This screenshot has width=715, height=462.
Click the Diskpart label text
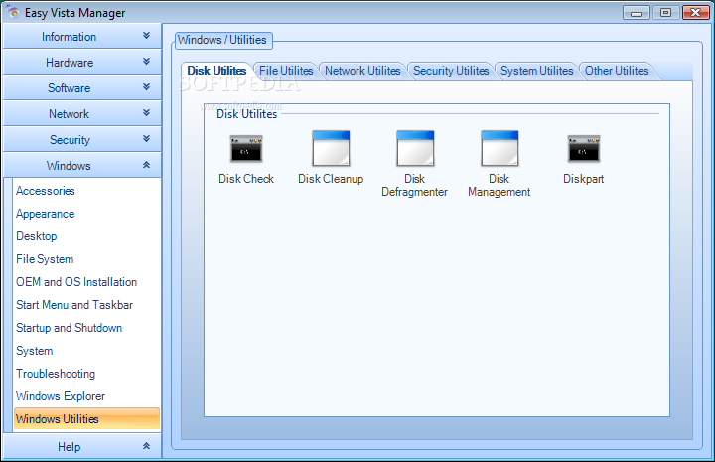(x=583, y=179)
